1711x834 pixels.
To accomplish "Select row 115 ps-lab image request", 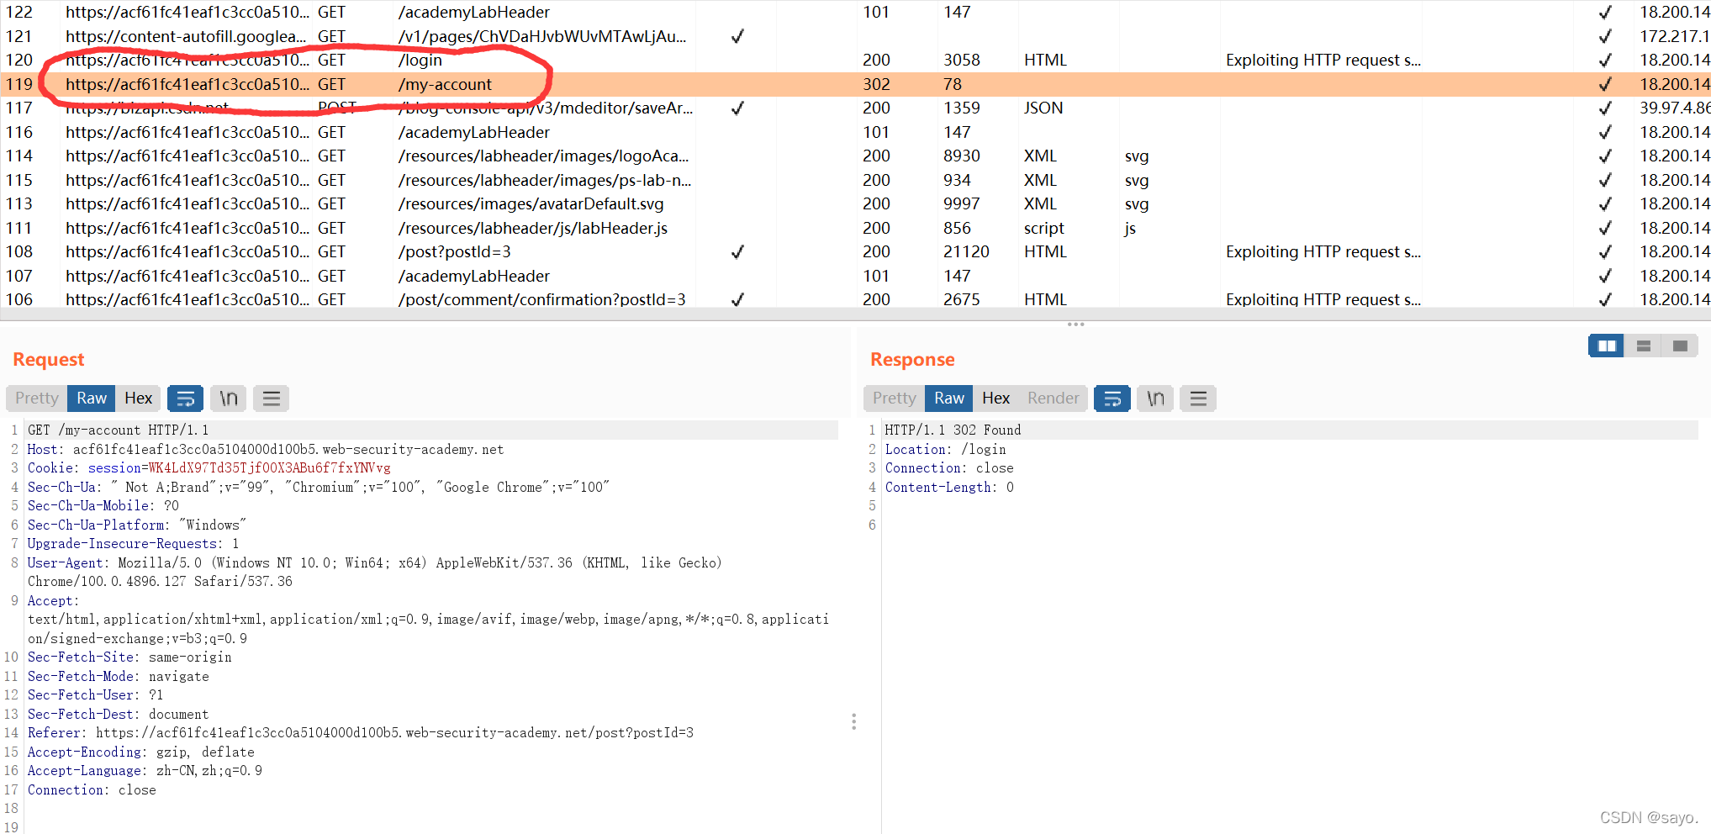I will [x=855, y=180].
